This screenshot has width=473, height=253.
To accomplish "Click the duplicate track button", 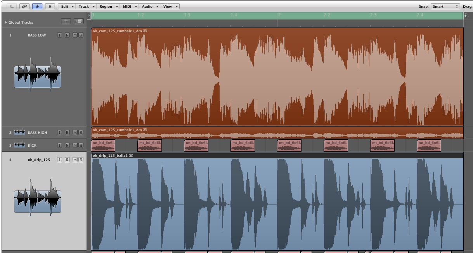I will coord(79,21).
